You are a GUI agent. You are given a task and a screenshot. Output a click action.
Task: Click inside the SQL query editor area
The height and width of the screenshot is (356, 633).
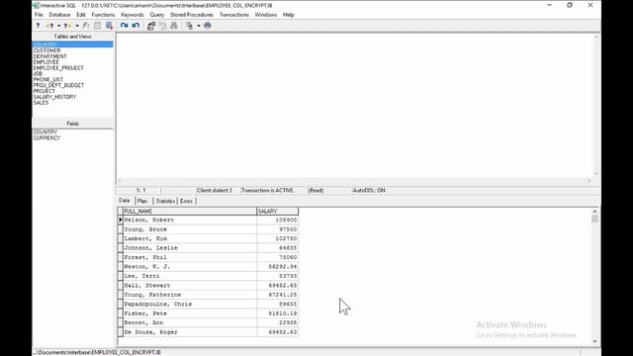(355, 106)
